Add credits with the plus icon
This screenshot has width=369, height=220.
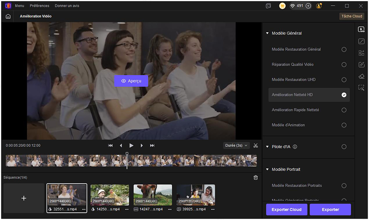308,6
